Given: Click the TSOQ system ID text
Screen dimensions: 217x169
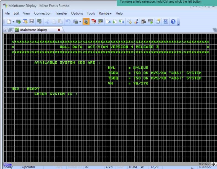Looking at the screenshot, I should (x=113, y=78).
